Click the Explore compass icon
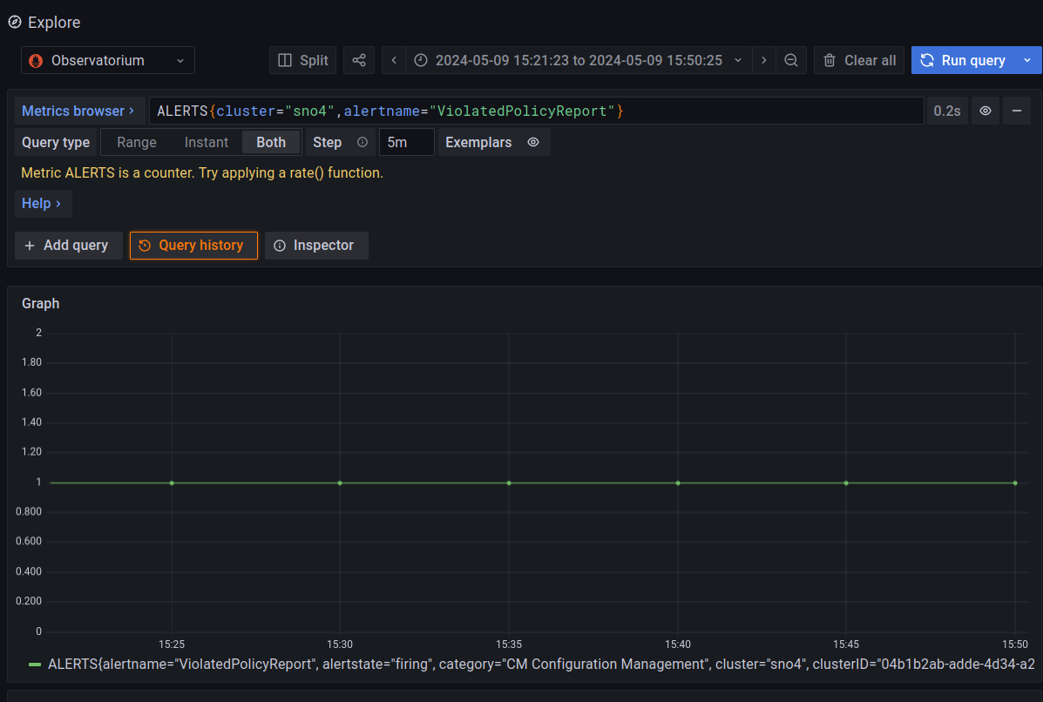This screenshot has height=702, width=1043. click(14, 22)
